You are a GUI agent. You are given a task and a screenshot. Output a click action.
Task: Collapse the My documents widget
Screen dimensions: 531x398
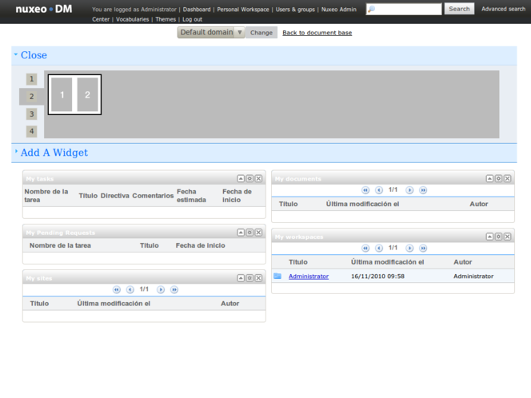click(490, 178)
